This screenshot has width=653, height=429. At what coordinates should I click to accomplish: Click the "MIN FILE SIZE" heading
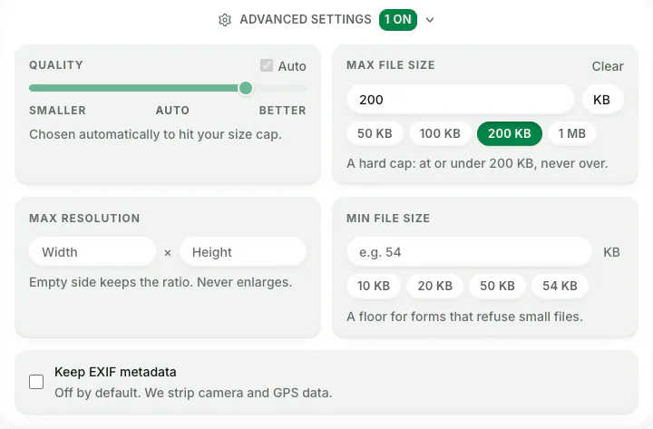click(x=388, y=219)
